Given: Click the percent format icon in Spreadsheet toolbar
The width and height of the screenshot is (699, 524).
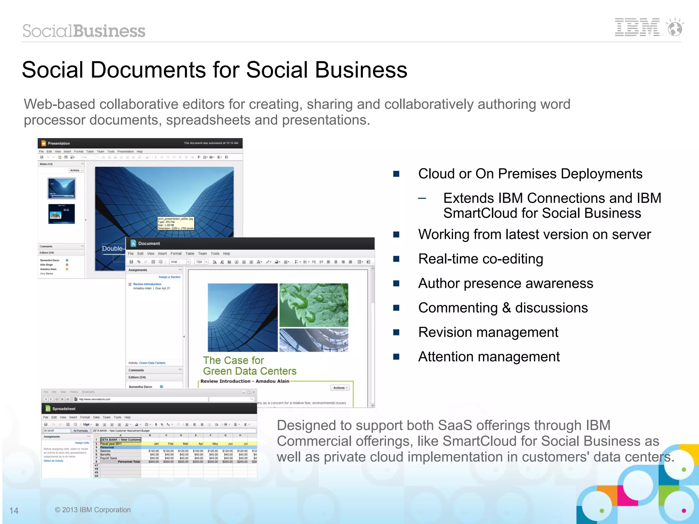Looking at the screenshot, I should [162, 424].
